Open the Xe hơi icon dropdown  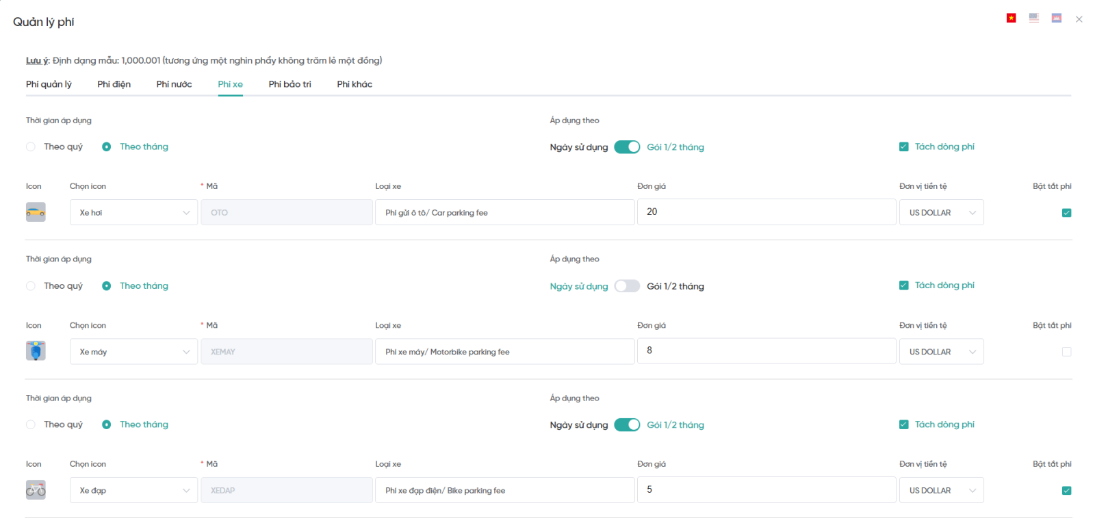pyautogui.click(x=133, y=213)
